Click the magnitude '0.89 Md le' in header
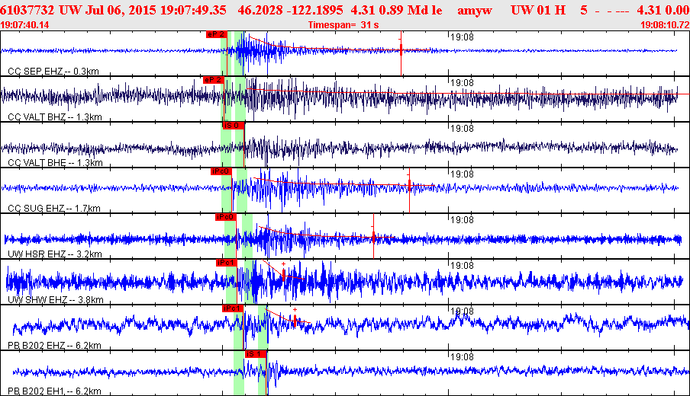690x396 pixels. pyautogui.click(x=411, y=10)
